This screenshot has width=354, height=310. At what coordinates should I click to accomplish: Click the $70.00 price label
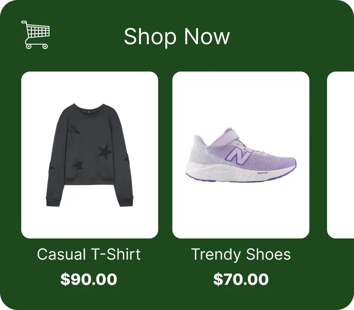tap(241, 280)
